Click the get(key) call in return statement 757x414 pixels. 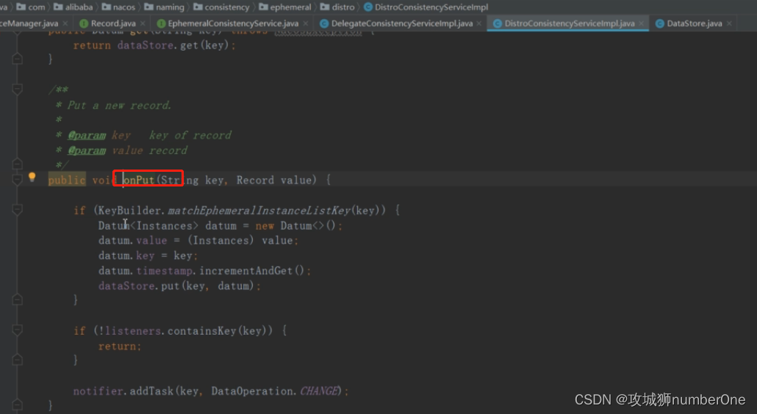coord(204,46)
